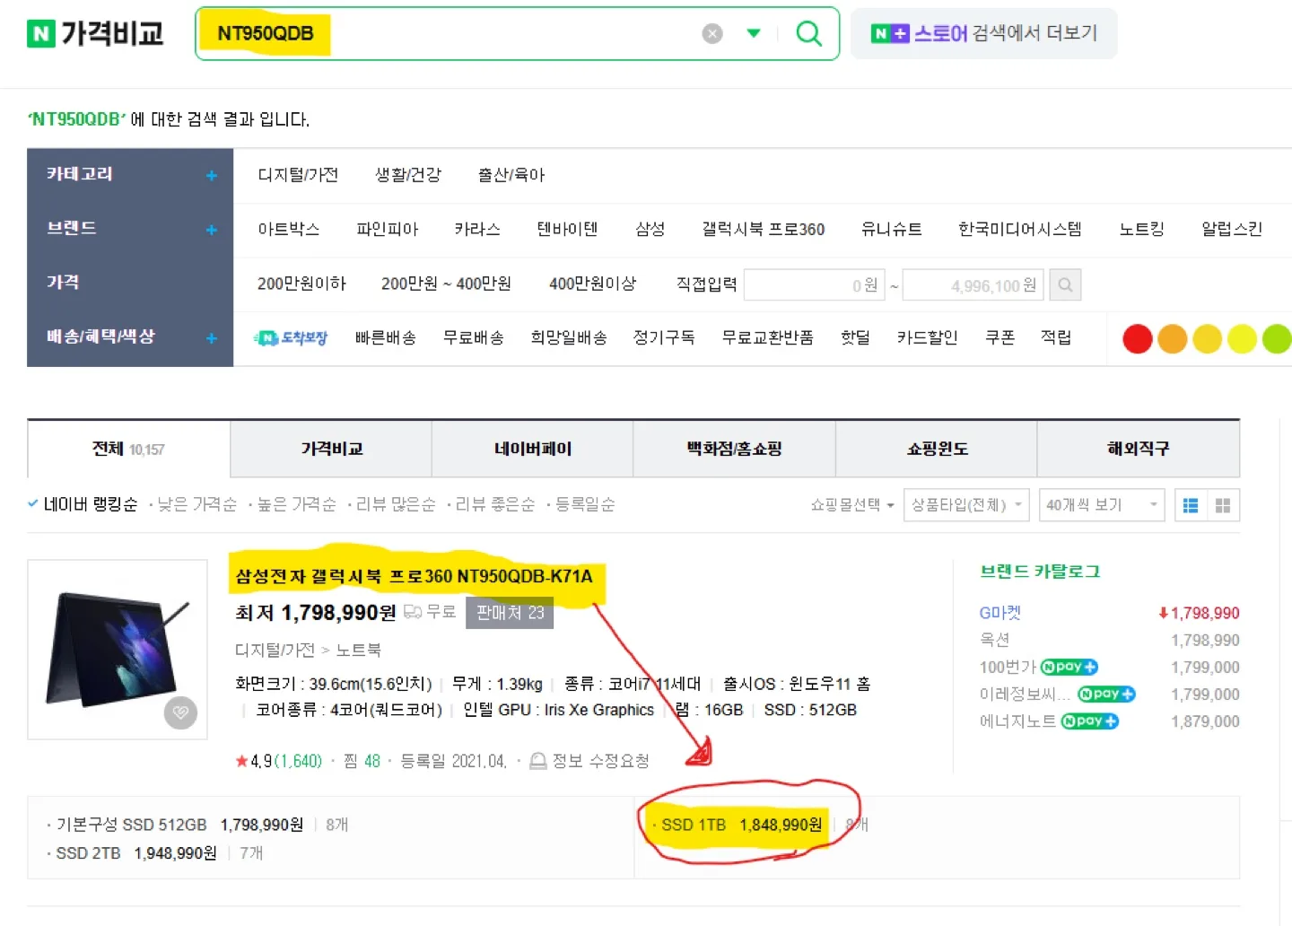Expand the 카테고리 plus icon

point(212,176)
